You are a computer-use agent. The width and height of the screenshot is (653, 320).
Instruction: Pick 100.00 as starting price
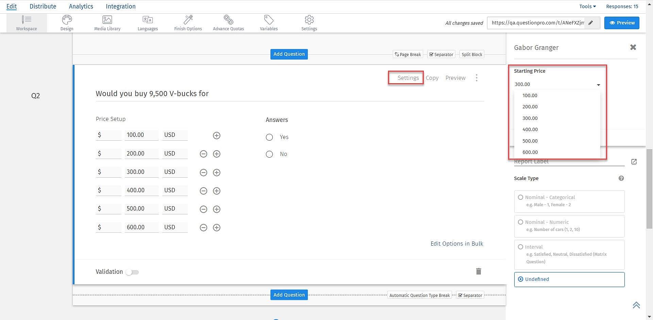coord(557,95)
